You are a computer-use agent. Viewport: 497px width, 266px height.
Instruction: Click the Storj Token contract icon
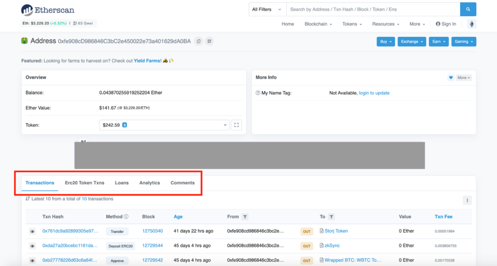point(321,231)
